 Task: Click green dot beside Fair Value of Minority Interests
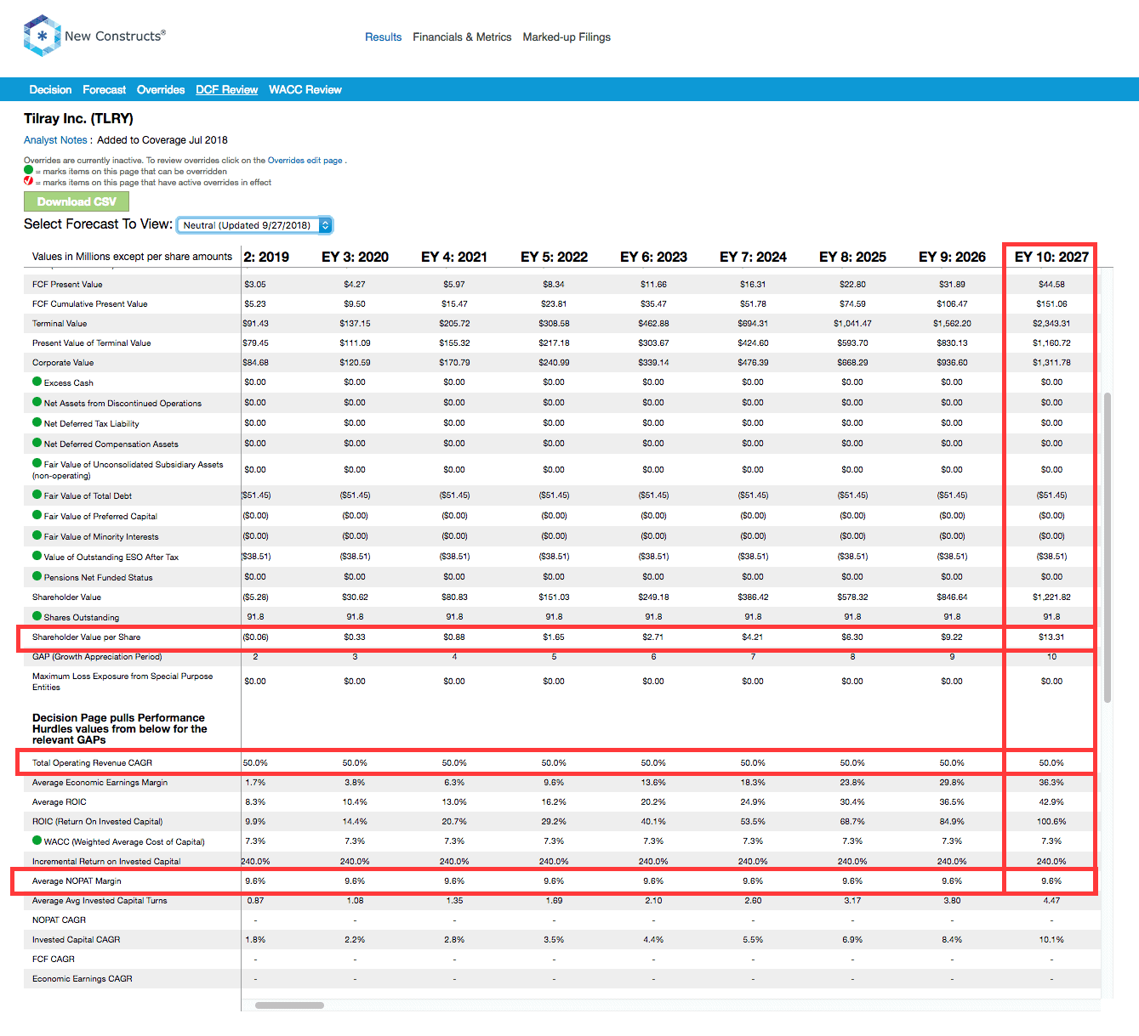pyautogui.click(x=37, y=535)
